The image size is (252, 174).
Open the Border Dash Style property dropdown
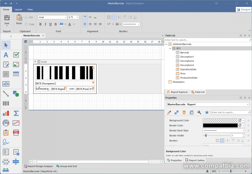(243, 130)
